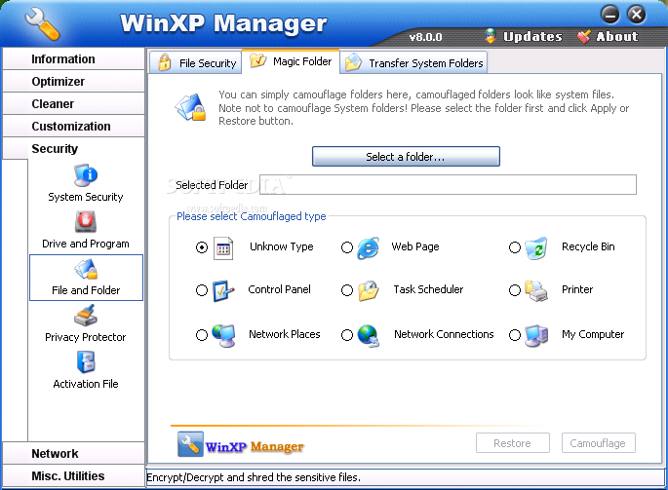Click the Restore button
The image size is (668, 490).
click(513, 443)
